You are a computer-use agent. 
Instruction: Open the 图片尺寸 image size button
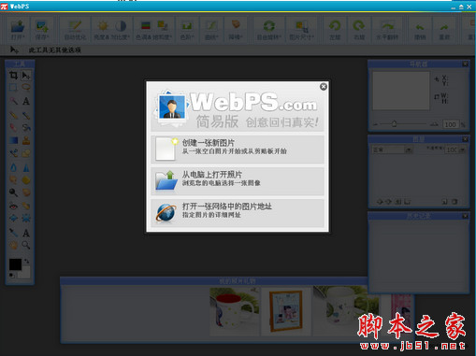(301, 30)
